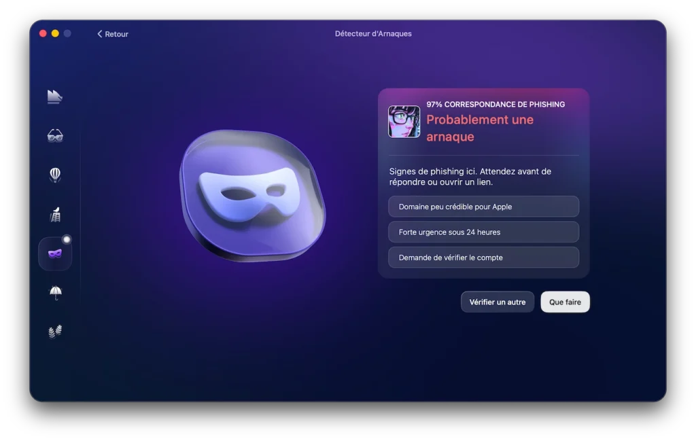
Task: Click the Que faire button
Action: [x=565, y=302]
